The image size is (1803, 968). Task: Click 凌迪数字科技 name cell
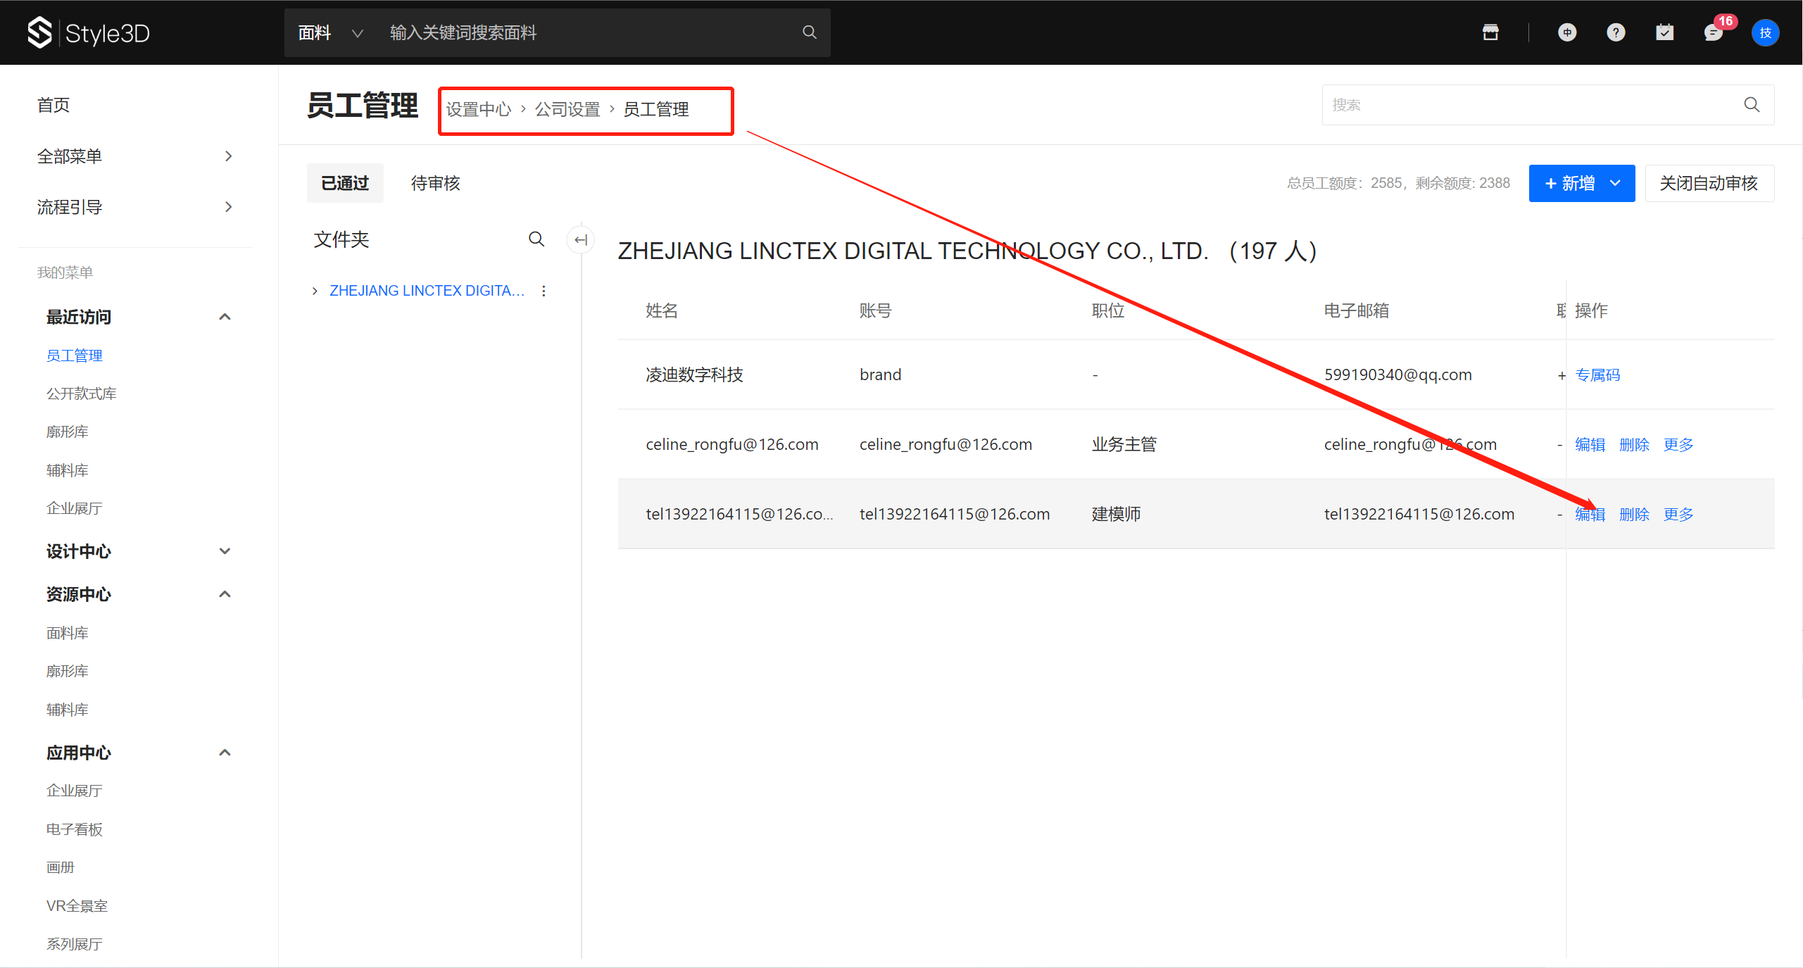(694, 375)
